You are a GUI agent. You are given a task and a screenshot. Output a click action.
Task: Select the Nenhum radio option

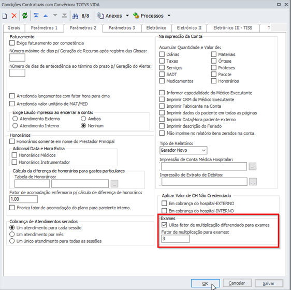pyautogui.click(x=83, y=126)
